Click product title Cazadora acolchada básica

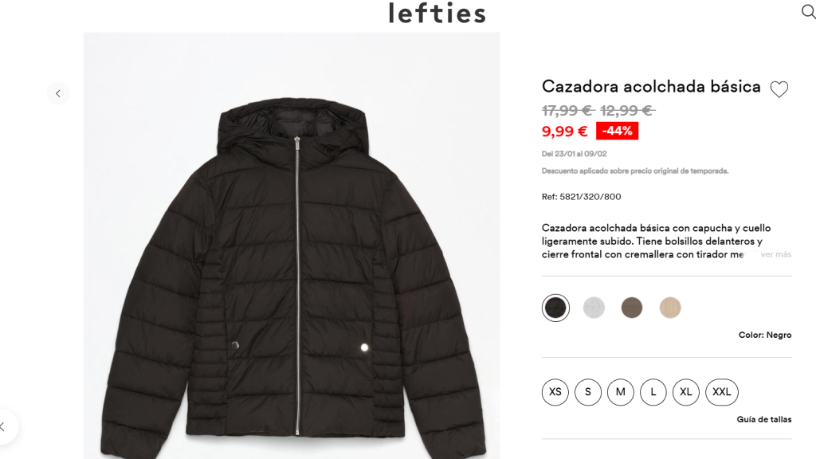(651, 86)
